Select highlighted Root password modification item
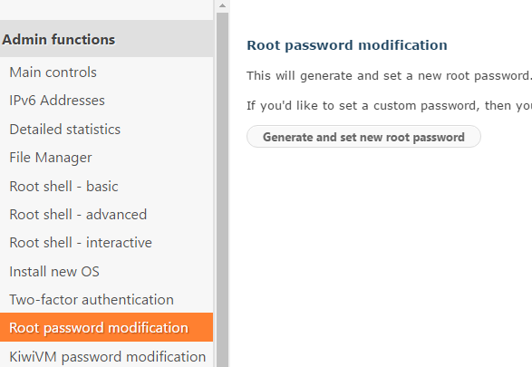This screenshot has width=532, height=367. (106, 327)
